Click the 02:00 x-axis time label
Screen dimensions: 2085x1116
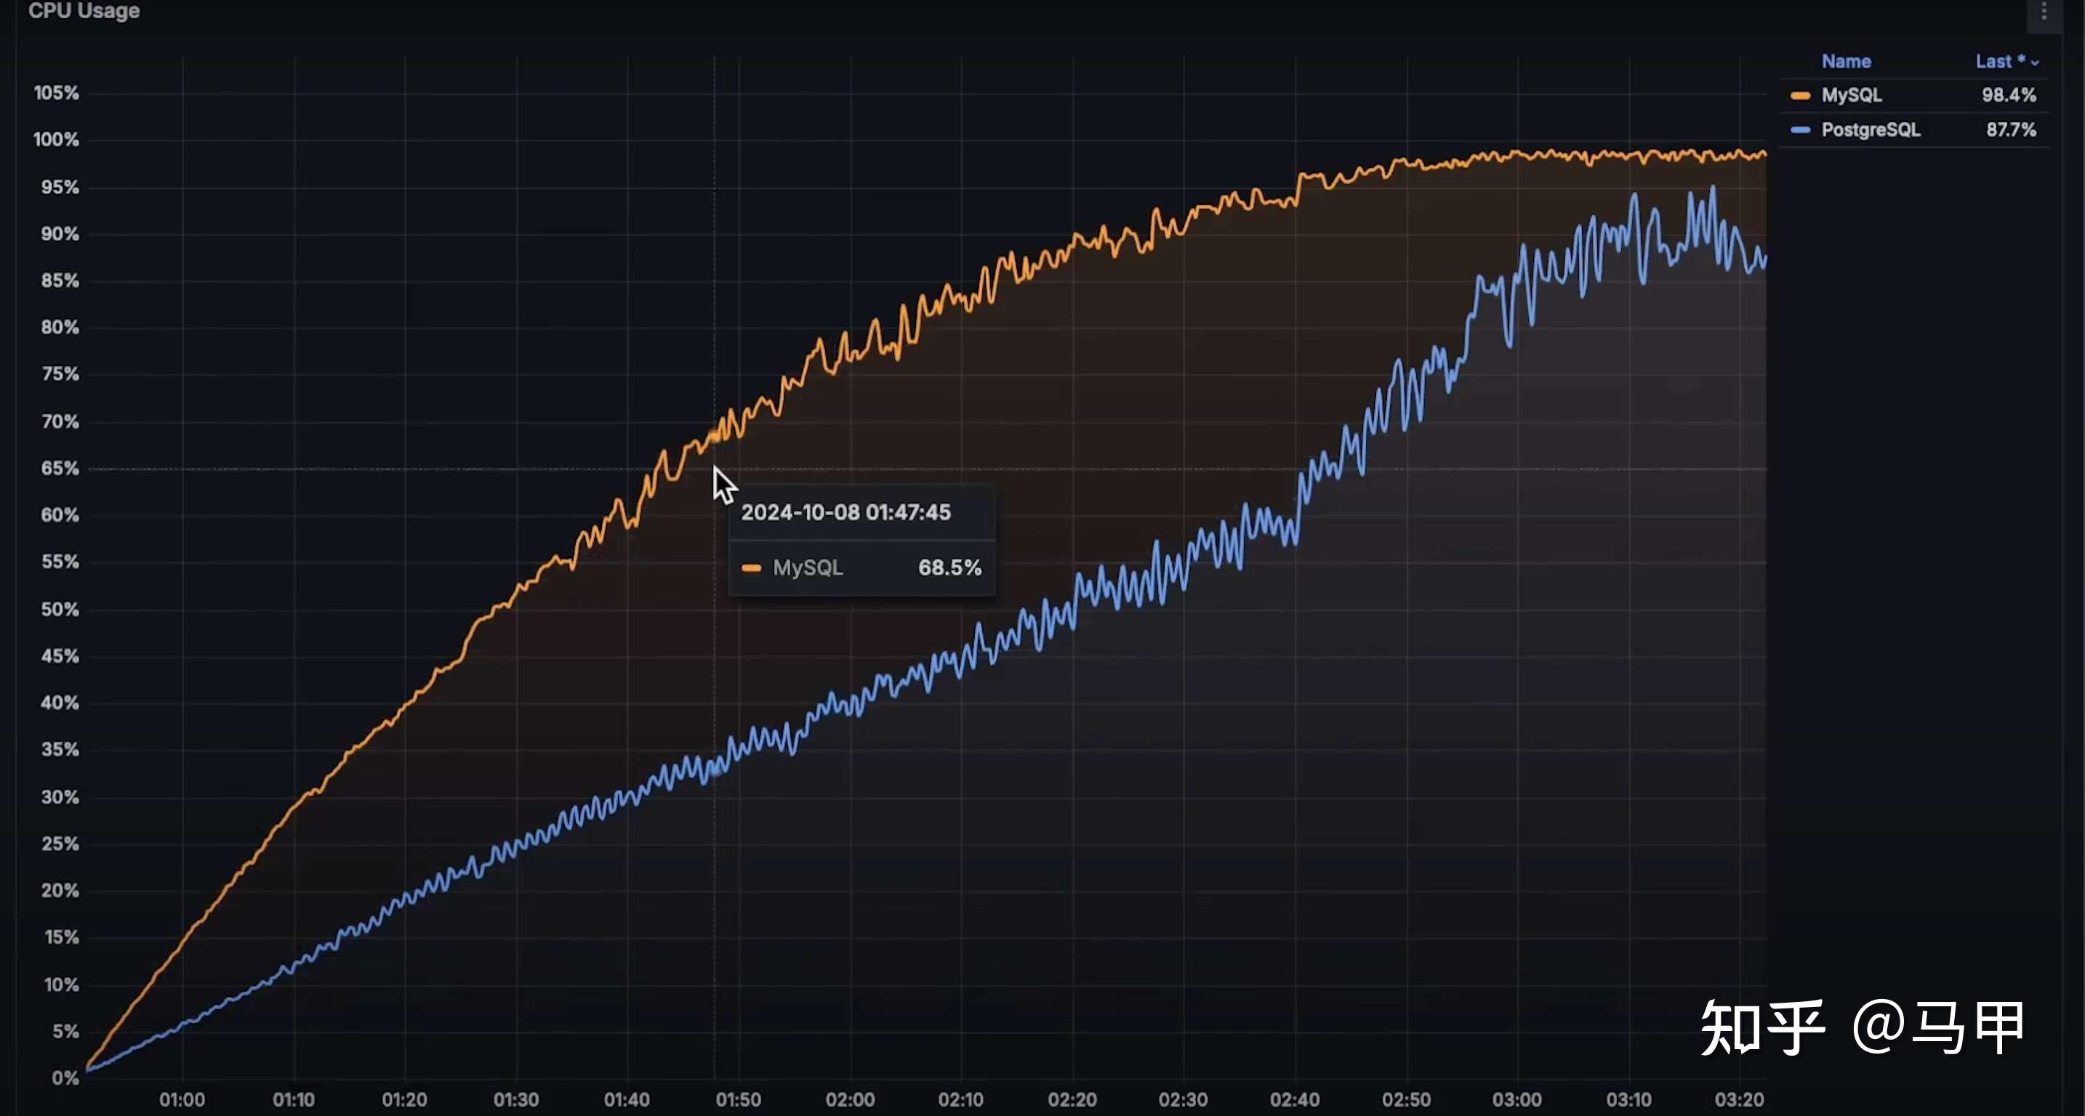849,1100
